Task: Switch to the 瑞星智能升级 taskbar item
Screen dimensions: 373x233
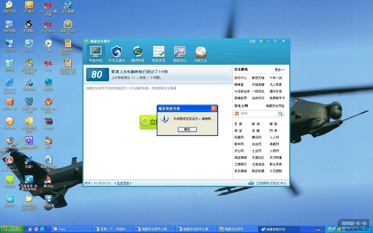Action: pyautogui.click(x=279, y=229)
